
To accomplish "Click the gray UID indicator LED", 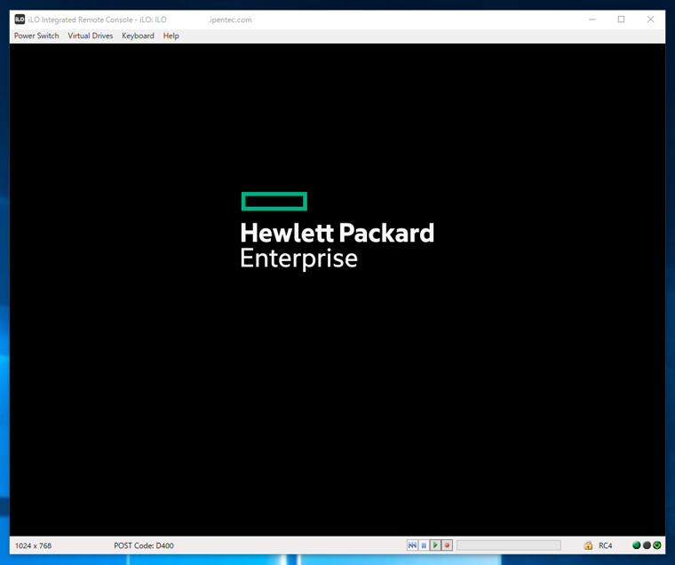I will [647, 545].
